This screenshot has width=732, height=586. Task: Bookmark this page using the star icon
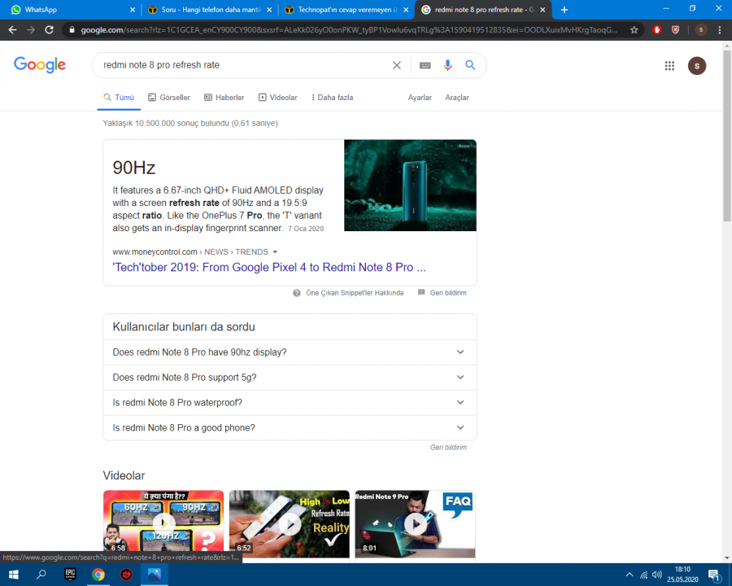(634, 29)
